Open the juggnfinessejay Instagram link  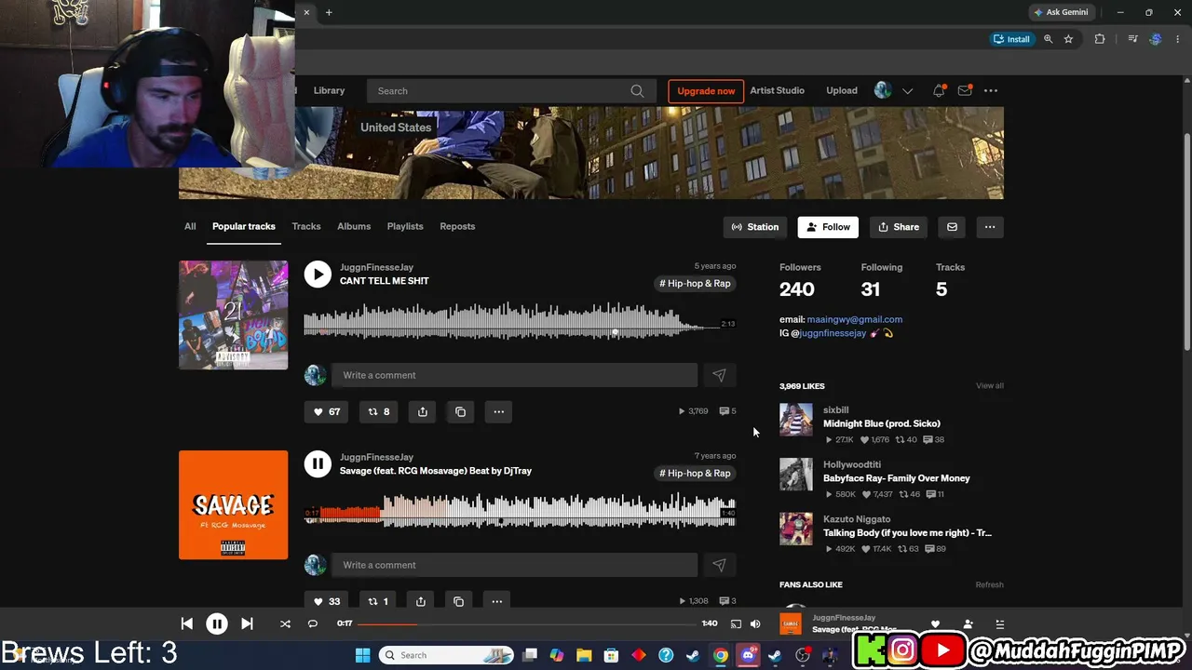833,333
